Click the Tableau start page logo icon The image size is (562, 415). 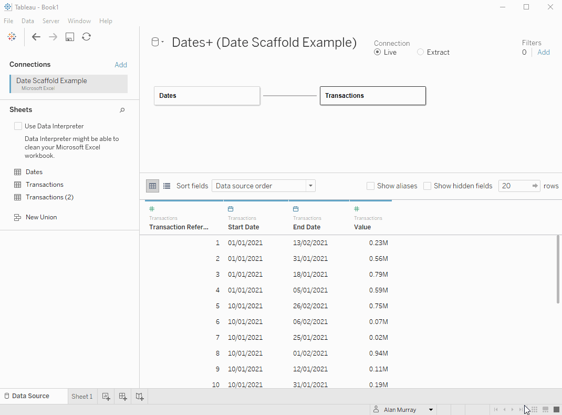pyautogui.click(x=12, y=37)
